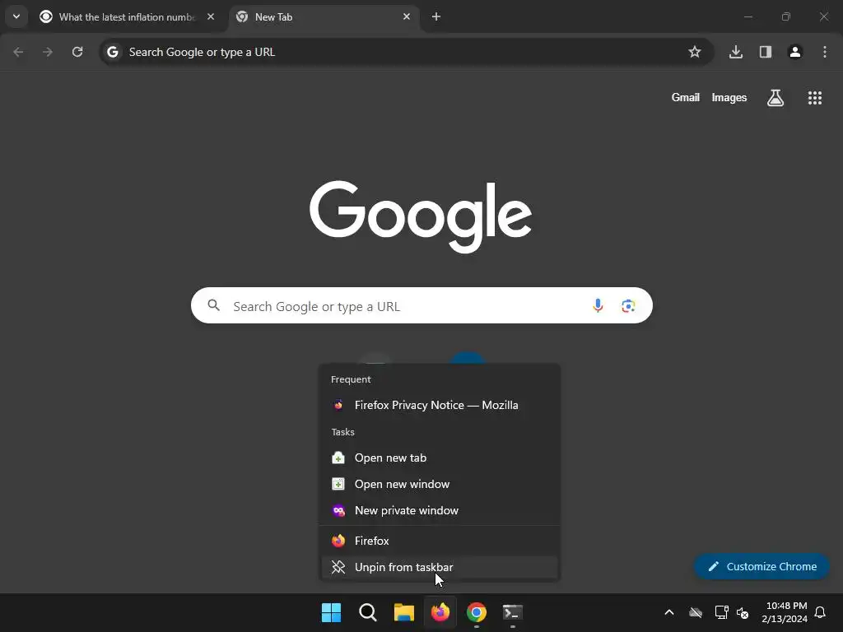The image size is (843, 632).
Task: Bookmark this tab with the star icon
Action: 695,52
